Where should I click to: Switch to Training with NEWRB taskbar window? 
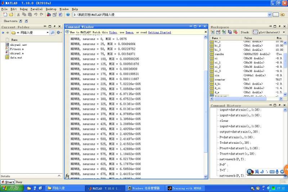point(185,188)
